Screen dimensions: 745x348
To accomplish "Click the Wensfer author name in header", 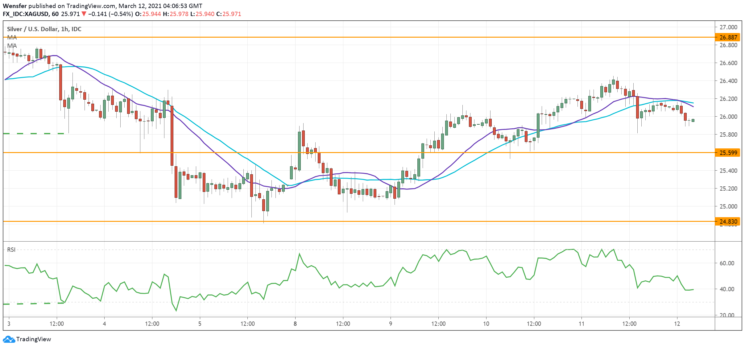I will coord(14,6).
